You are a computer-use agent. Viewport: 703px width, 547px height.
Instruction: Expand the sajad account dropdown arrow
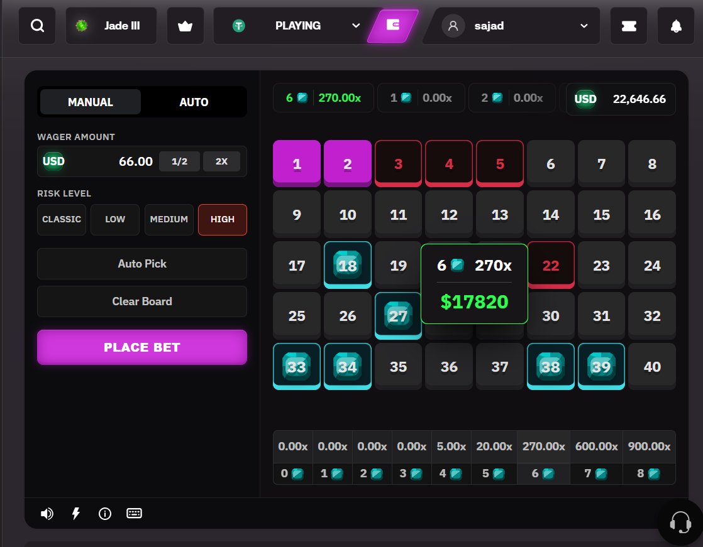[584, 26]
